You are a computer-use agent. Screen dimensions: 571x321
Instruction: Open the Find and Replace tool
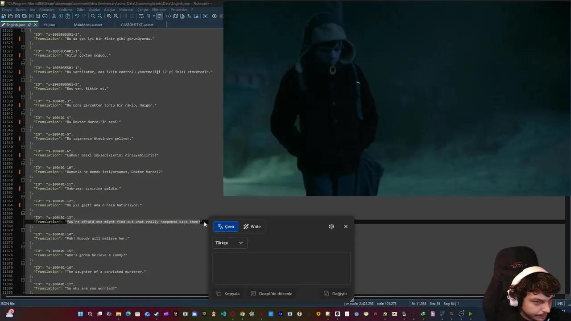(x=100, y=16)
